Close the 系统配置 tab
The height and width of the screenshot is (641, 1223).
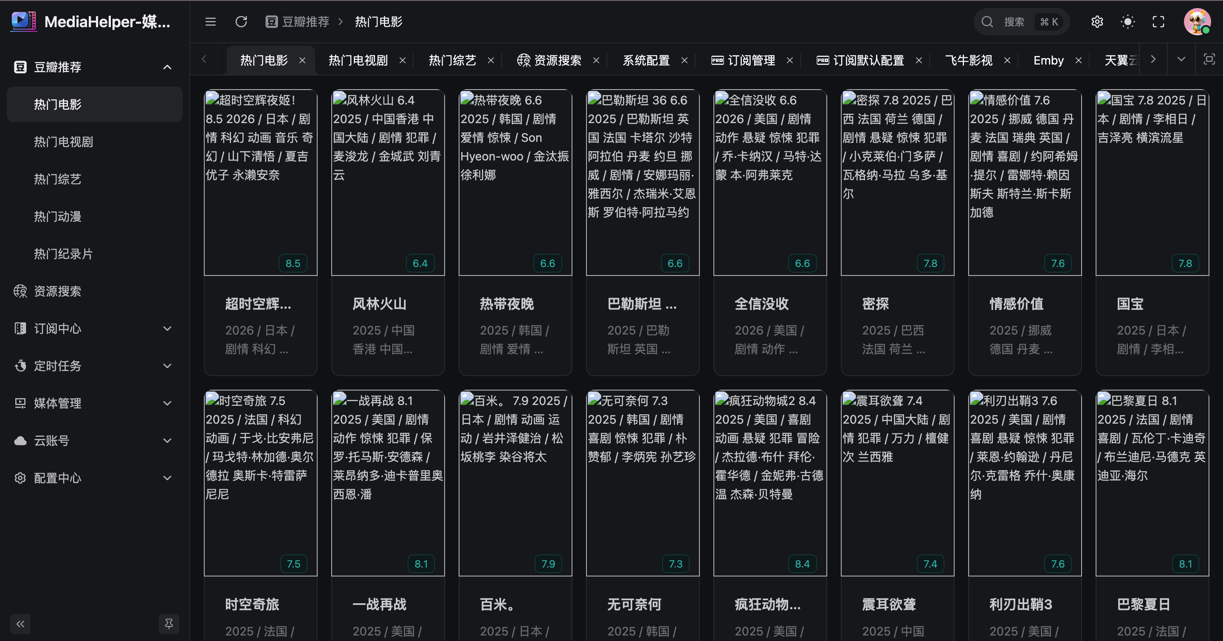[684, 60]
